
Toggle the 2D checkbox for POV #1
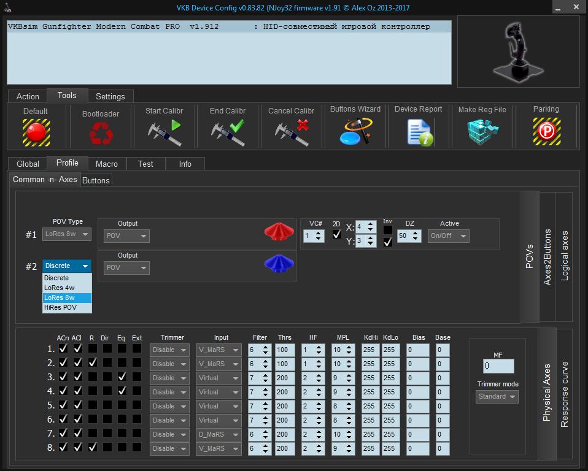point(337,234)
